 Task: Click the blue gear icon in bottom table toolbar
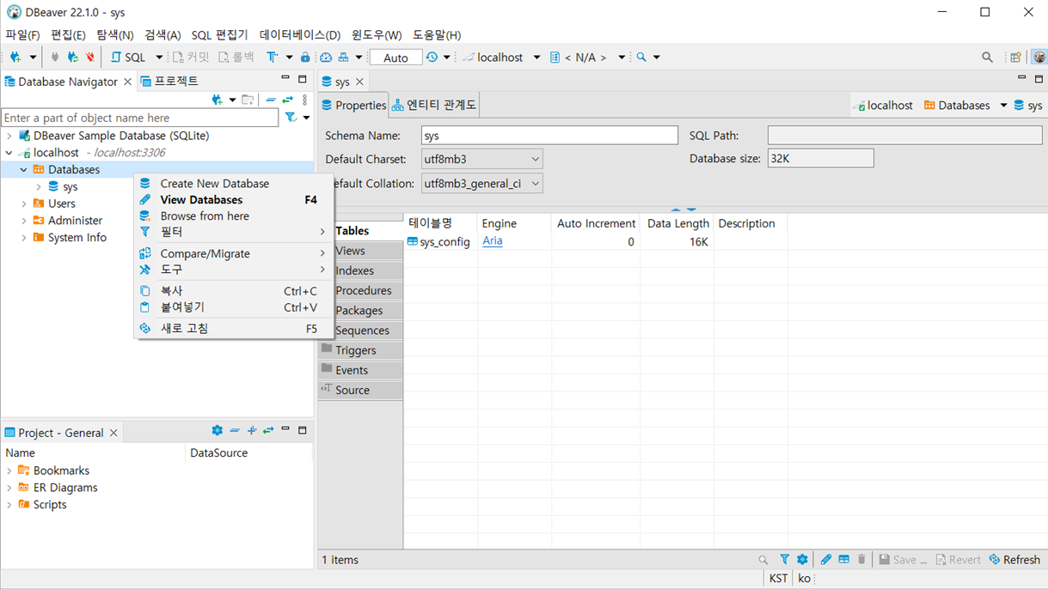click(802, 560)
